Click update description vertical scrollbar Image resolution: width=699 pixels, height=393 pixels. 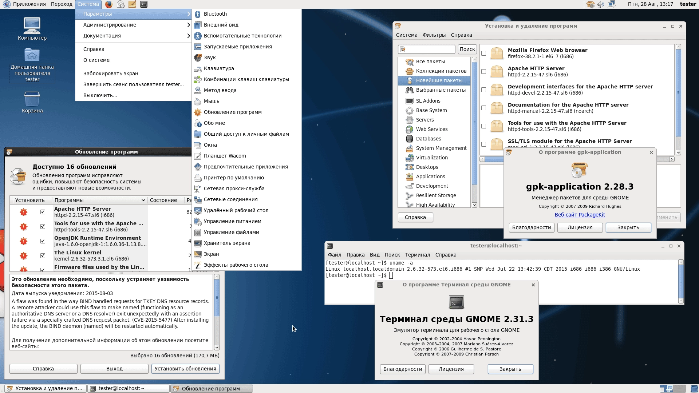pyautogui.click(x=217, y=312)
